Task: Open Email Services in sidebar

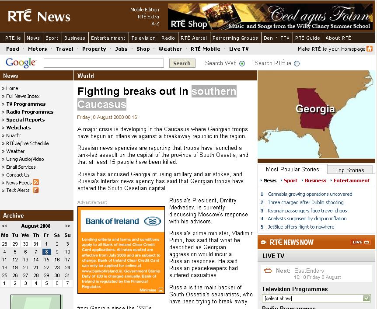Action: click(21, 167)
